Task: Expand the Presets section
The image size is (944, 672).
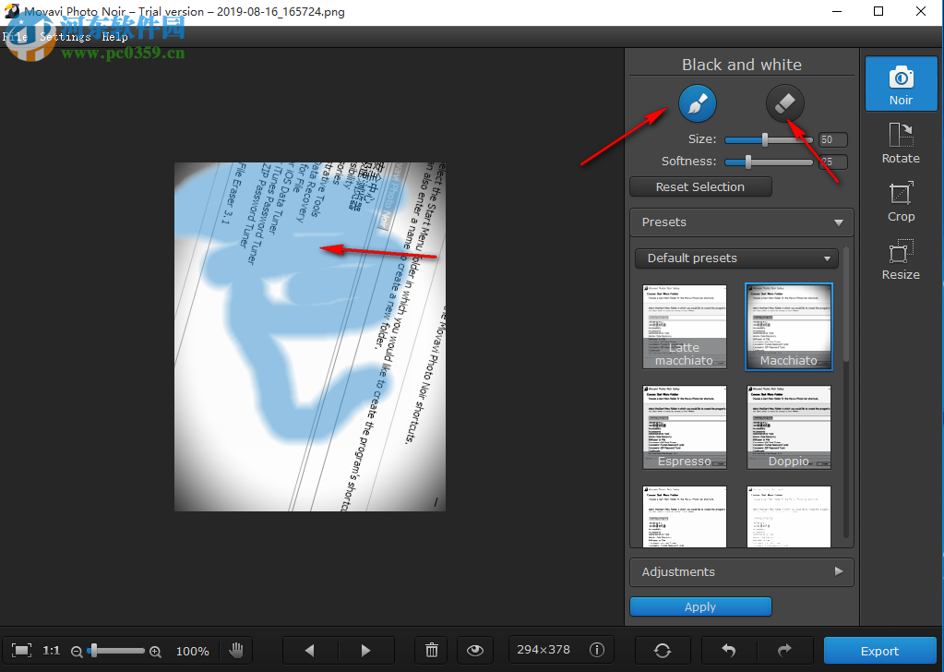Action: click(x=740, y=222)
